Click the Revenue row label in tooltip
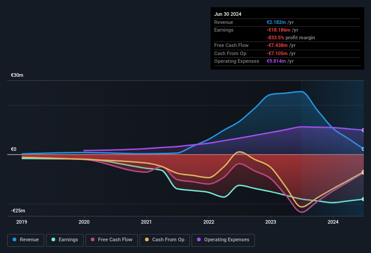Image resolution: width=371 pixels, height=253 pixels. (x=224, y=22)
